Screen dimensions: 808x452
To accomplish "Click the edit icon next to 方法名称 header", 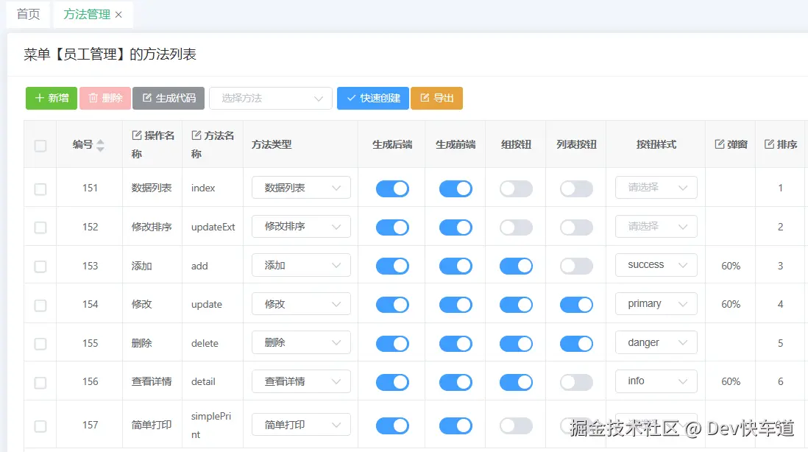I will [196, 135].
